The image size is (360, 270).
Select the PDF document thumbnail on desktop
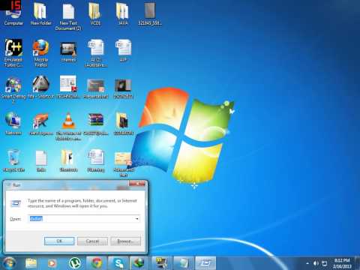(x=68, y=86)
